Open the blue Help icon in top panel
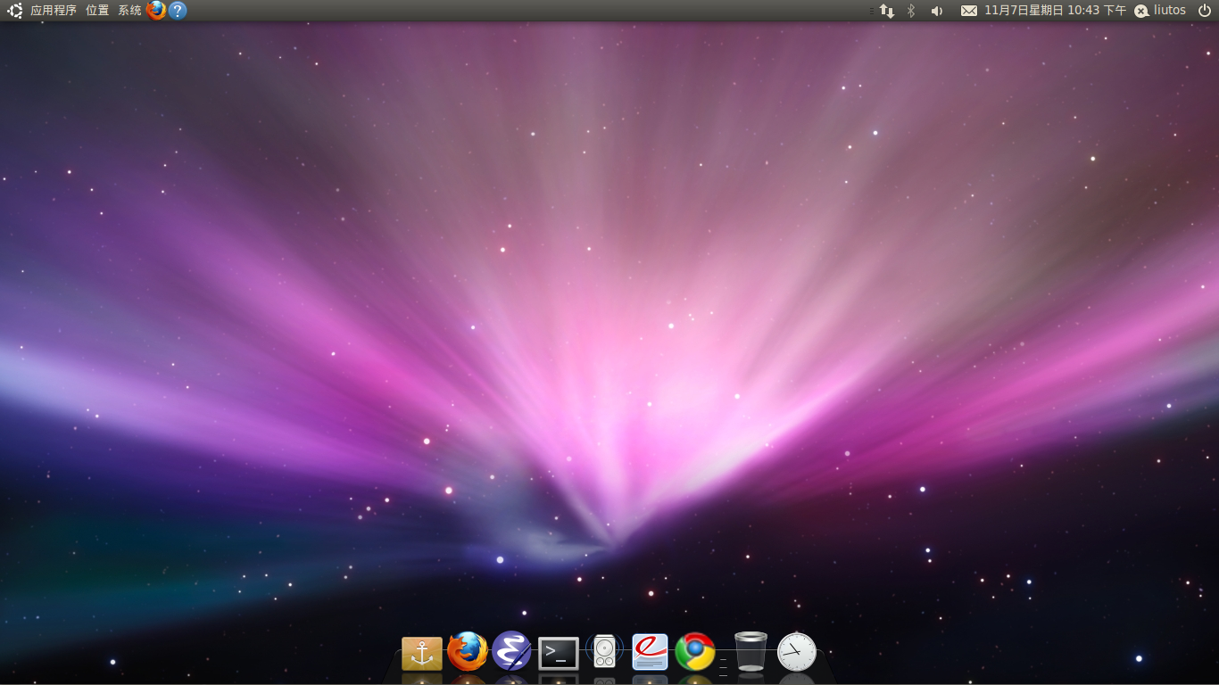Image resolution: width=1219 pixels, height=685 pixels. [x=178, y=11]
